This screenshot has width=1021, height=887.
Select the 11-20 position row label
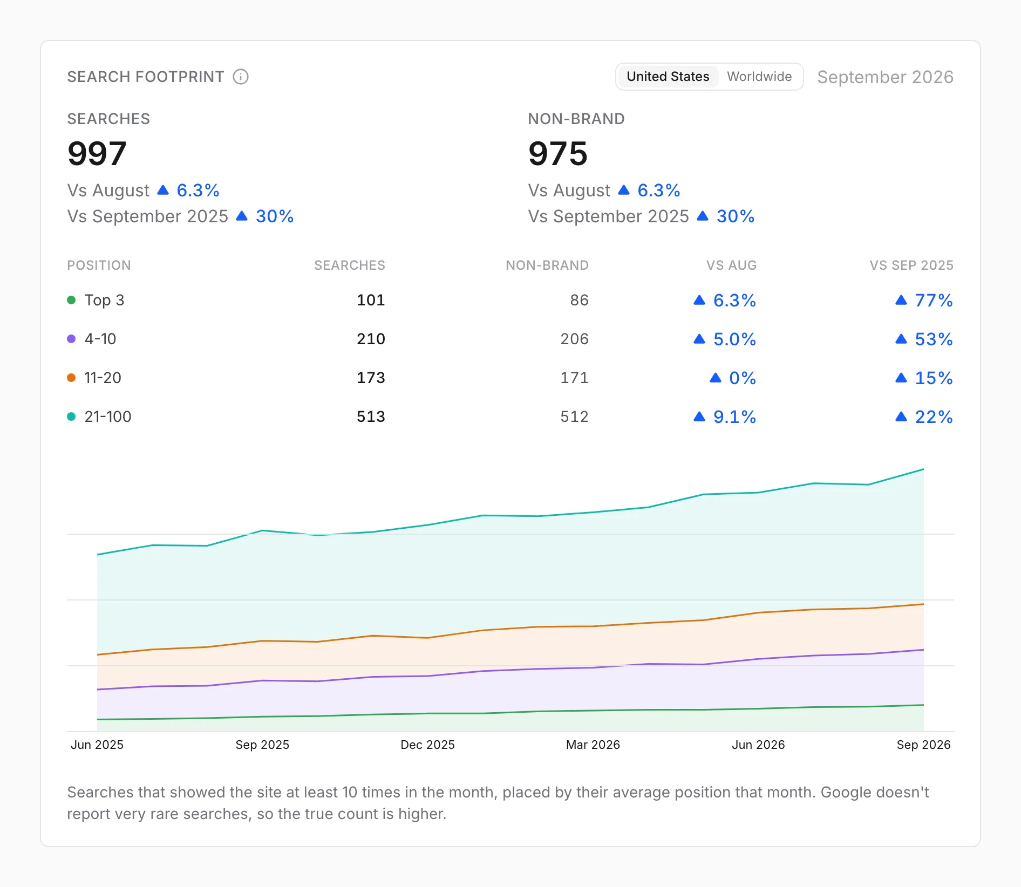pos(103,378)
